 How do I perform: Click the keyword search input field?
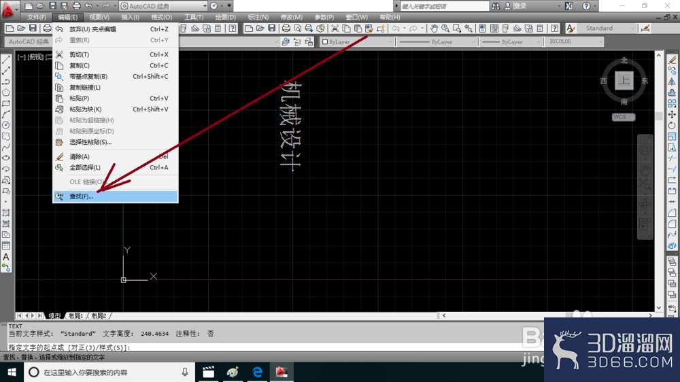[445, 6]
